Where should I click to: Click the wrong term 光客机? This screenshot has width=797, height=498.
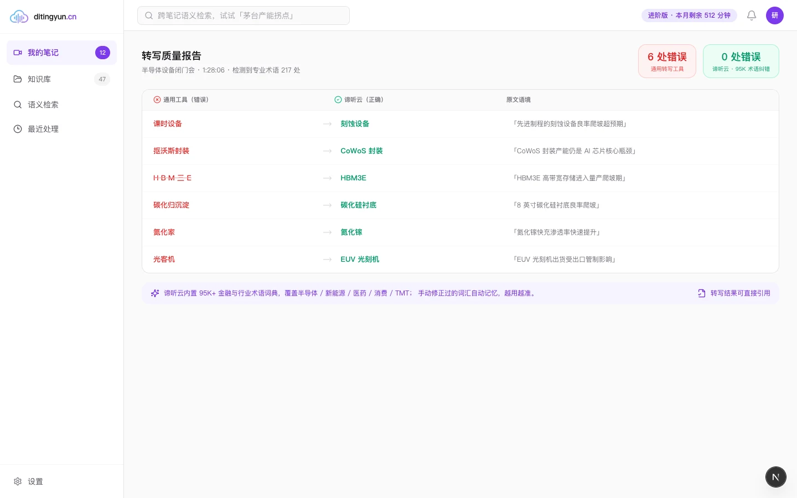click(x=164, y=260)
